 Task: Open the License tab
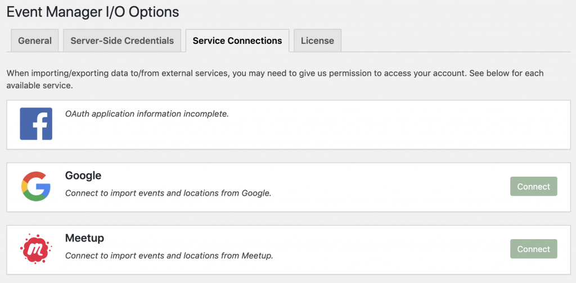(x=317, y=41)
